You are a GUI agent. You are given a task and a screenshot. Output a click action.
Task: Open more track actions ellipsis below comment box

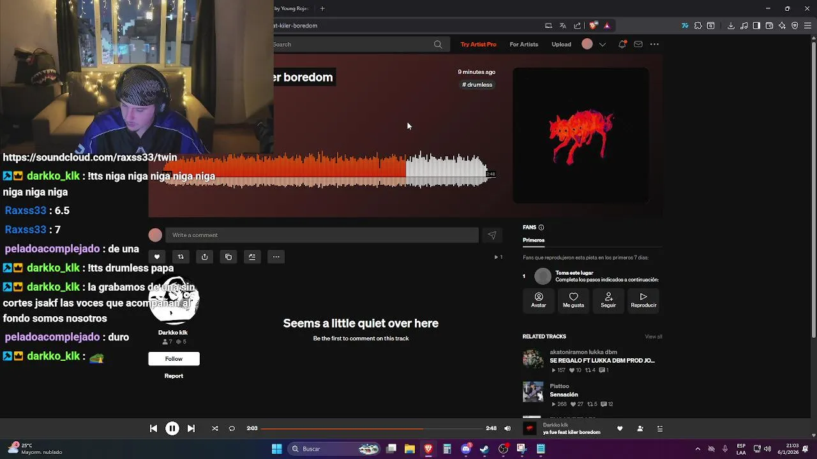point(276,257)
